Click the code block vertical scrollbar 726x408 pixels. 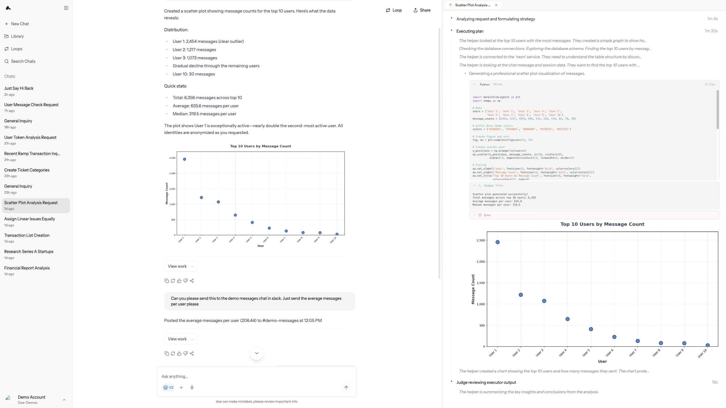(x=717, y=109)
